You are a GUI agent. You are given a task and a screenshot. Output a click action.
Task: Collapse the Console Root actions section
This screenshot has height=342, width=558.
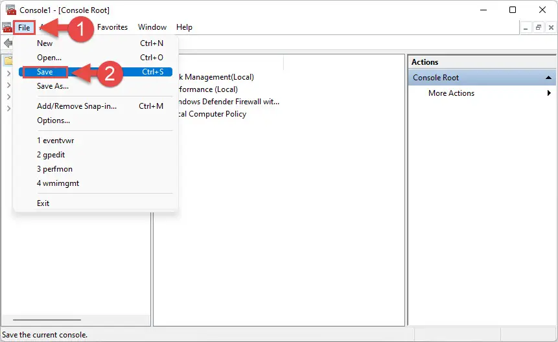pyautogui.click(x=548, y=78)
